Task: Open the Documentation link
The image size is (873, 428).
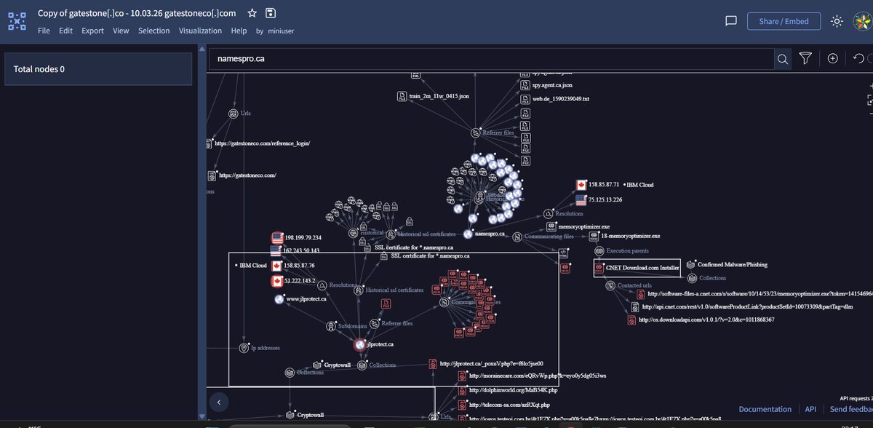Action: tap(765, 409)
